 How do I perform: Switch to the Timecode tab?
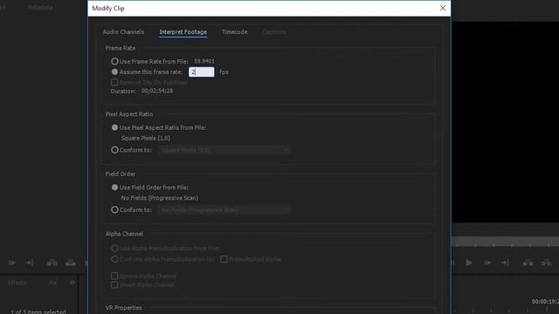(235, 32)
